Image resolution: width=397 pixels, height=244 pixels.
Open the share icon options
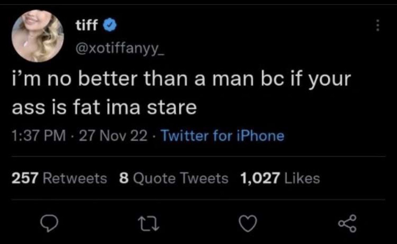tap(347, 224)
